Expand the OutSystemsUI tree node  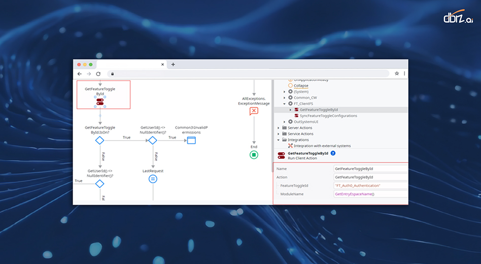[284, 121]
